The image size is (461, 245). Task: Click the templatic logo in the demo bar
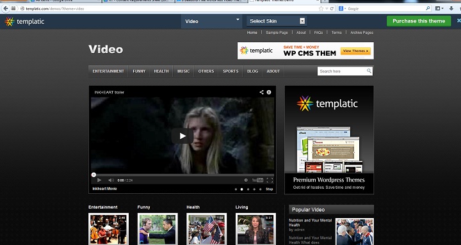coord(24,22)
